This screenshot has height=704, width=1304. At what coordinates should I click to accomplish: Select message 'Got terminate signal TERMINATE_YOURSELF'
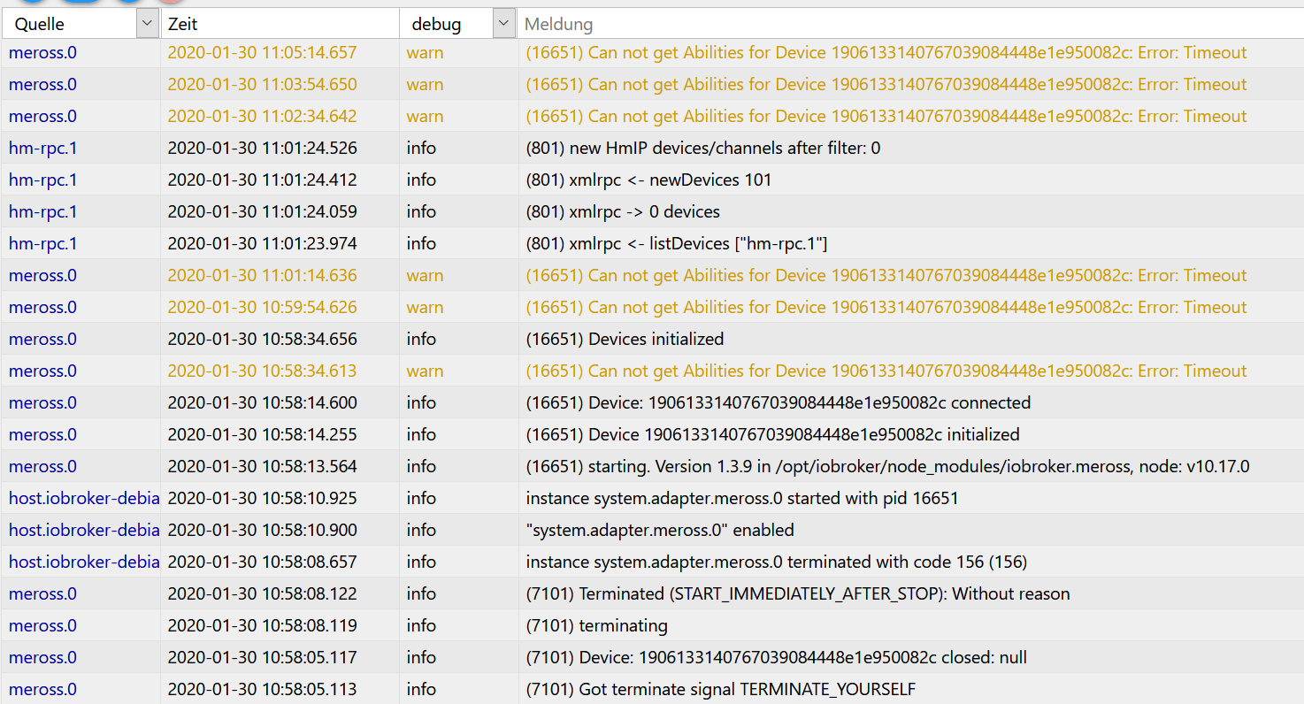(721, 689)
